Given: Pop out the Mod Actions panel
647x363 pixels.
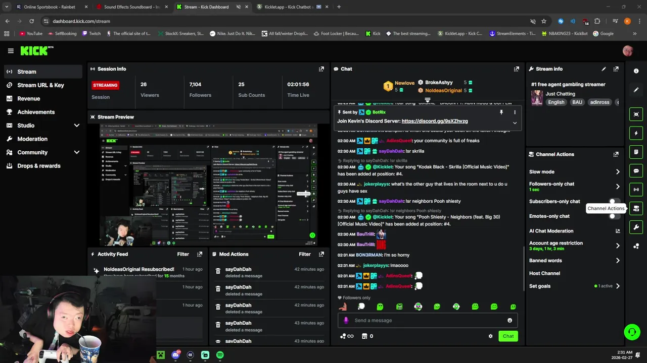Looking at the screenshot, I should pyautogui.click(x=321, y=254).
